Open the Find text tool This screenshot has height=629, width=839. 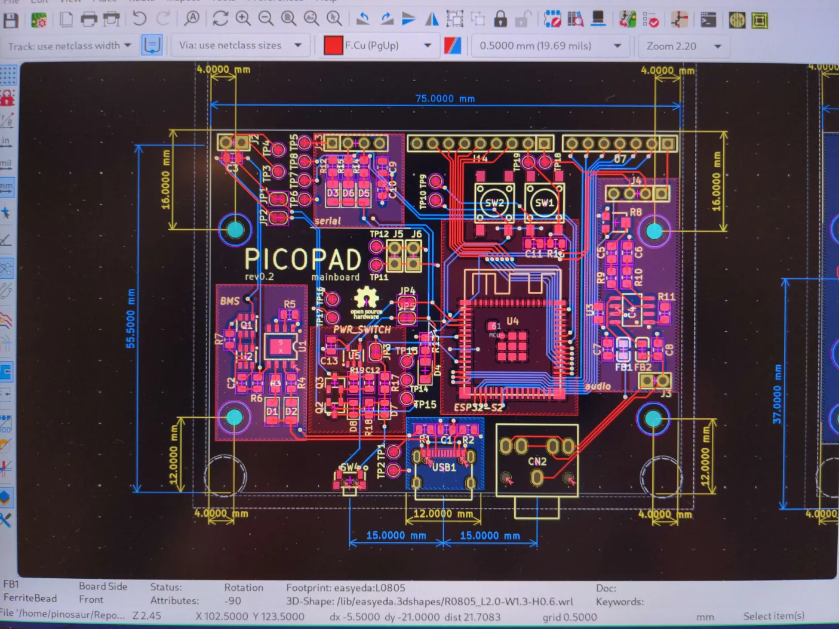(192, 18)
